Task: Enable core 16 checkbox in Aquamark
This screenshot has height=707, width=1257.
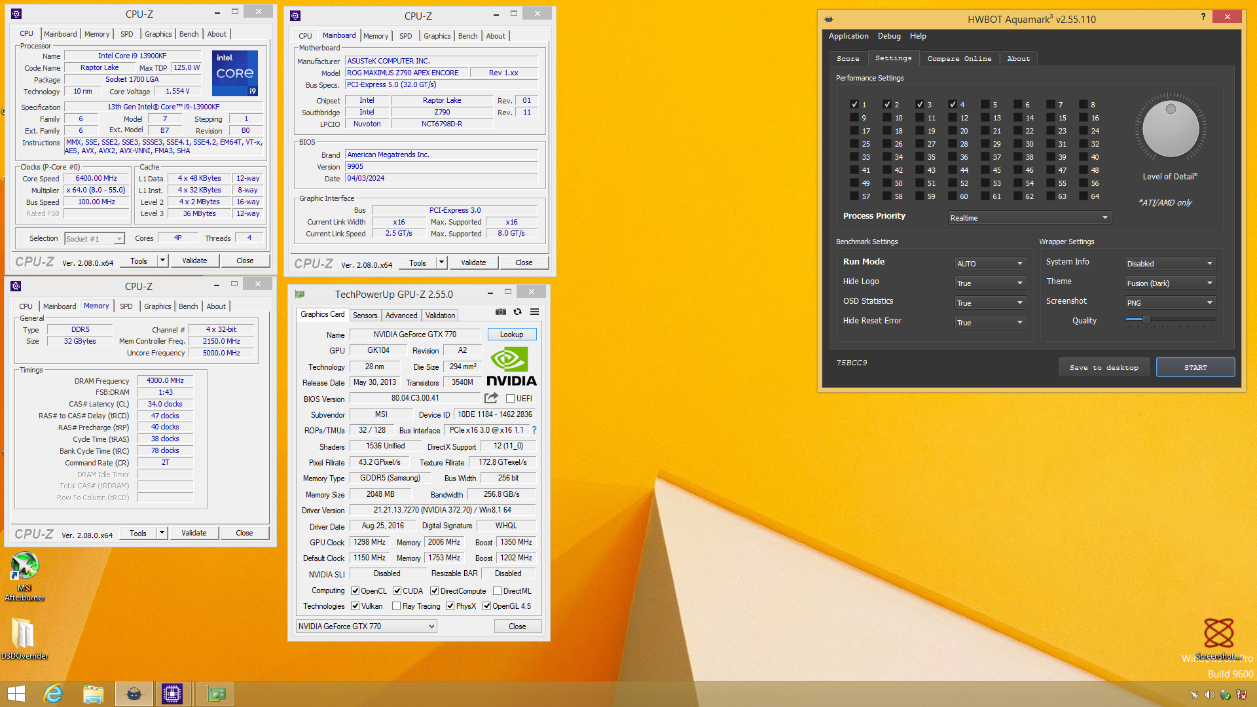Action: click(x=1084, y=117)
